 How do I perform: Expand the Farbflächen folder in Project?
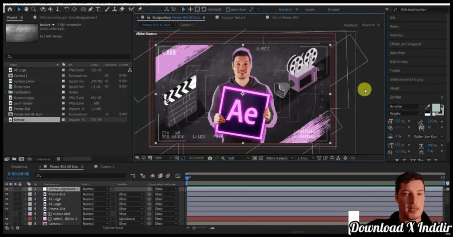(x=5, y=92)
